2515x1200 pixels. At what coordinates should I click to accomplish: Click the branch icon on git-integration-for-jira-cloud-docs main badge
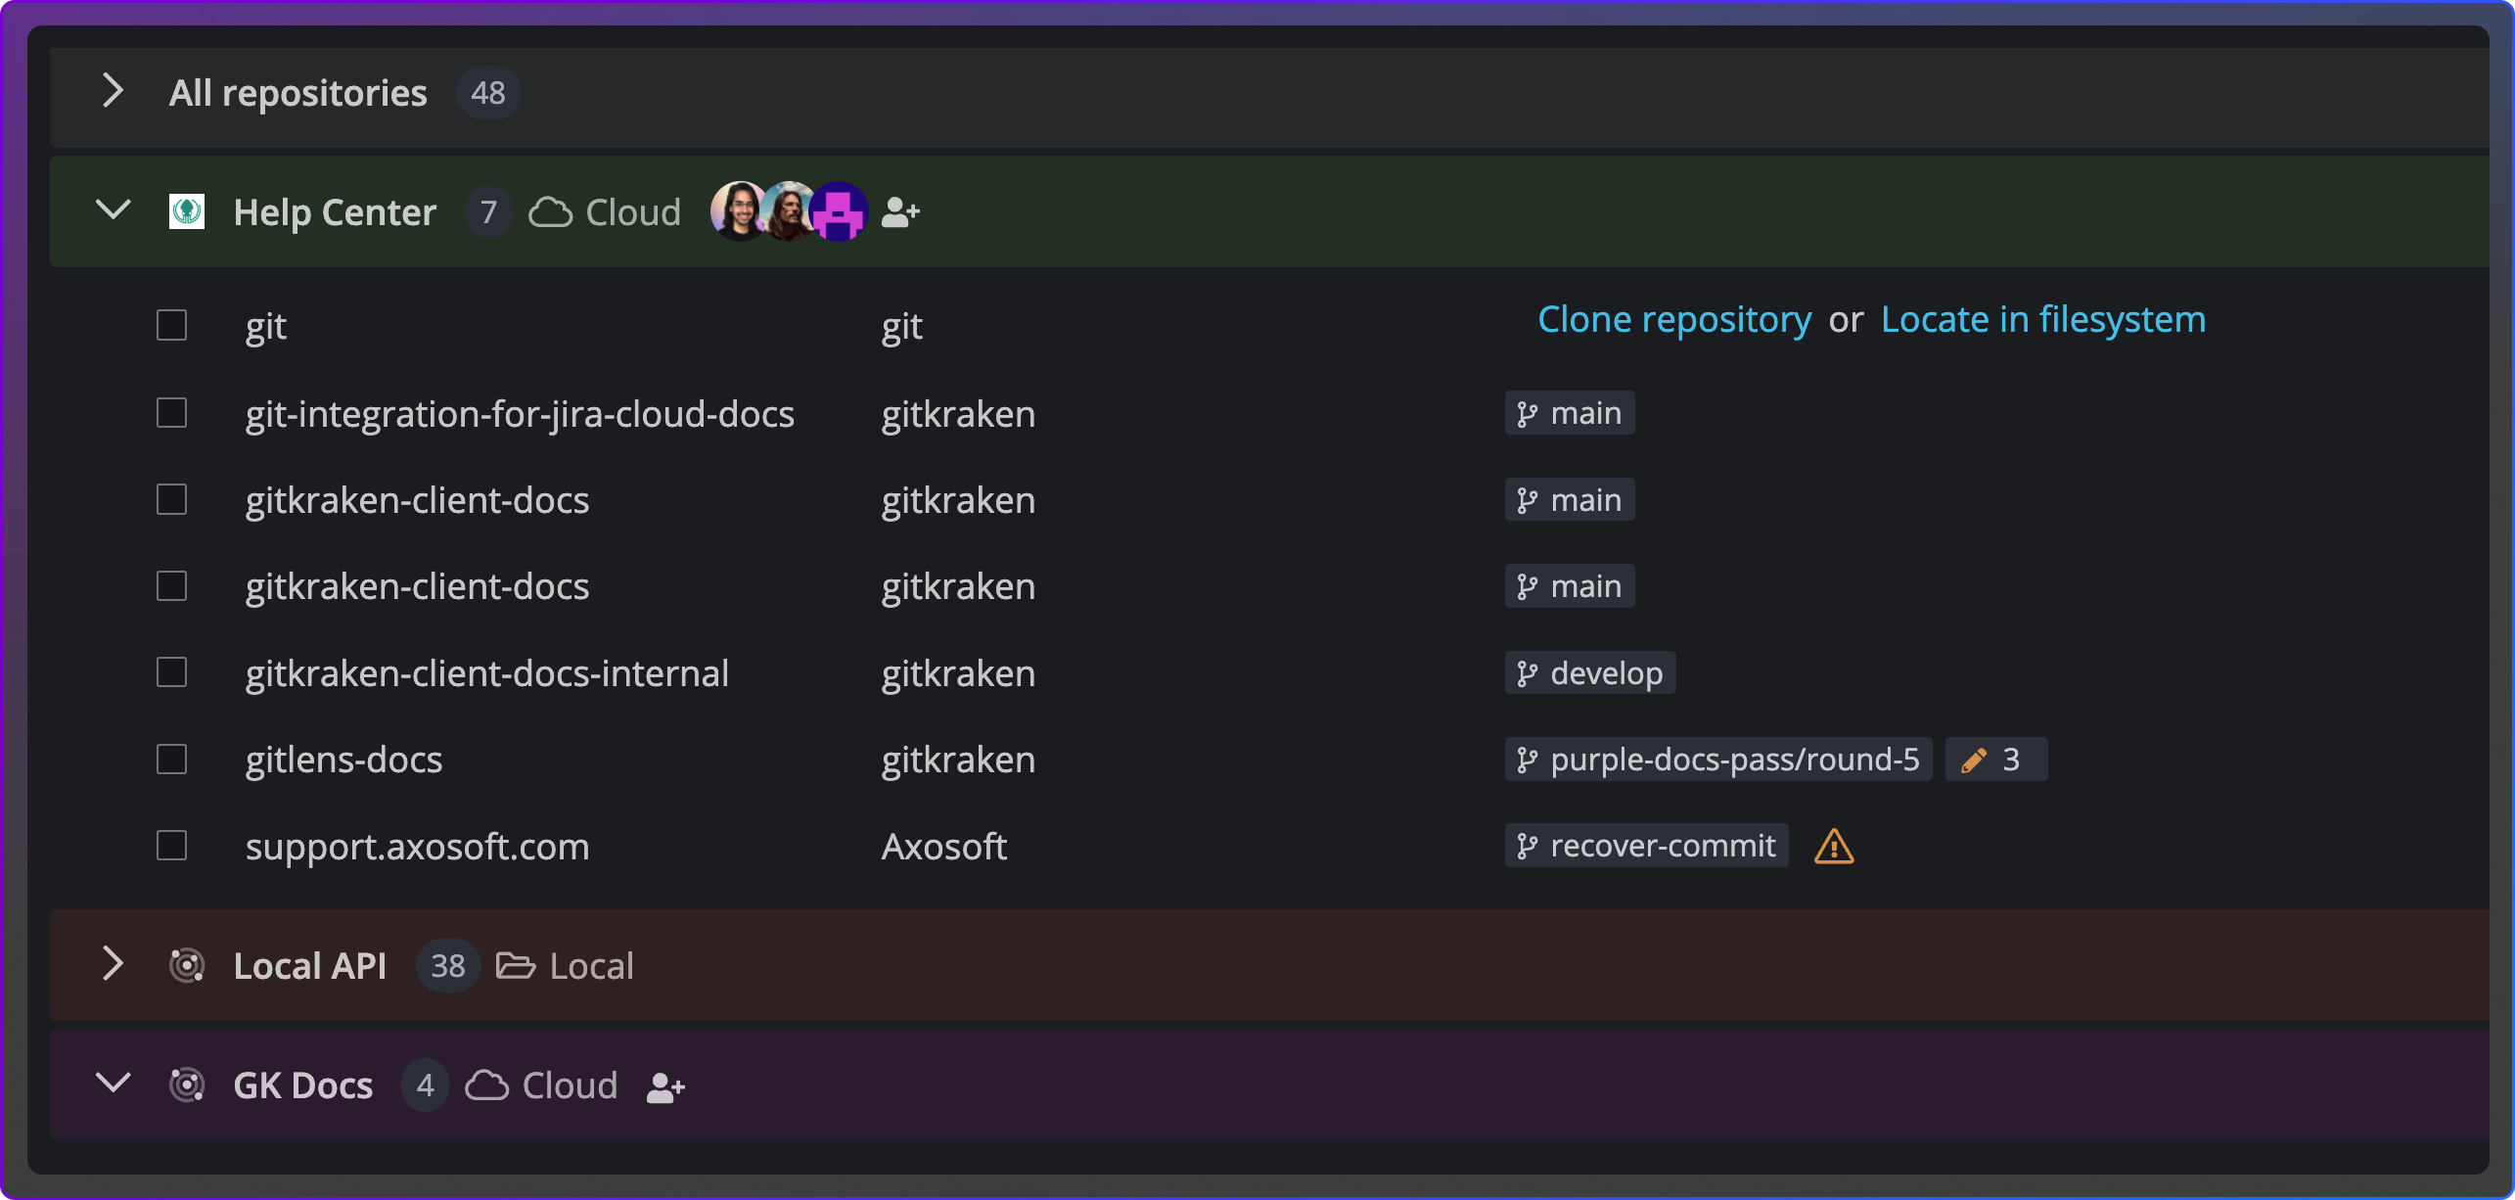tap(1527, 412)
